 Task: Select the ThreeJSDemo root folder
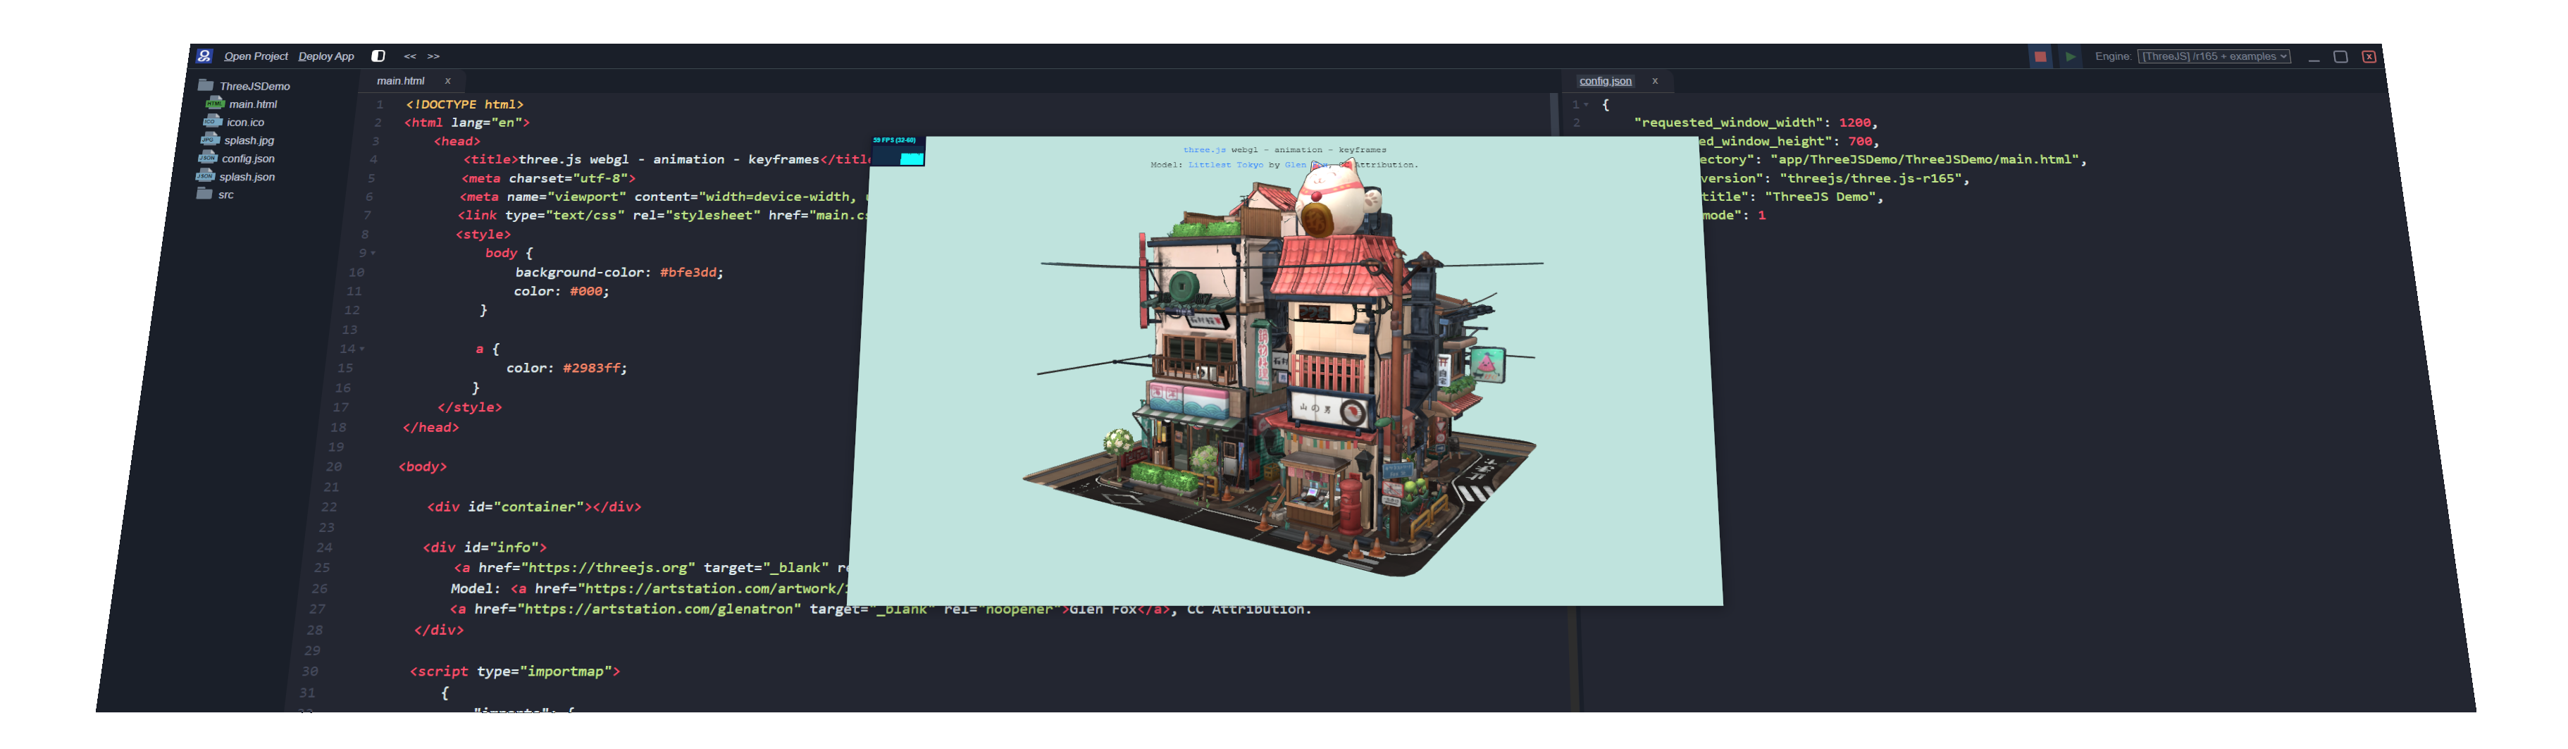(x=254, y=86)
